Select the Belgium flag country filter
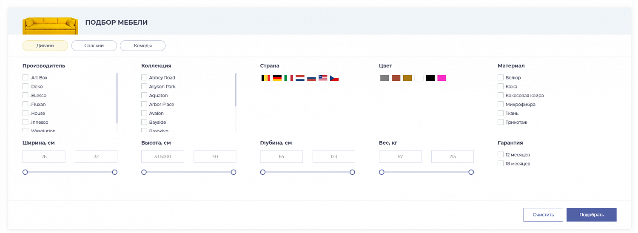Viewport: 638px width, 233px height. pyautogui.click(x=265, y=78)
